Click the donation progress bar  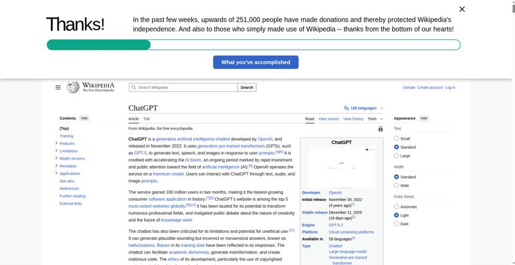[253, 45]
